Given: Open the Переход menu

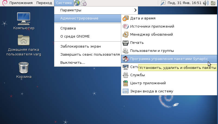Looking at the screenshot, I should click(x=44, y=3).
